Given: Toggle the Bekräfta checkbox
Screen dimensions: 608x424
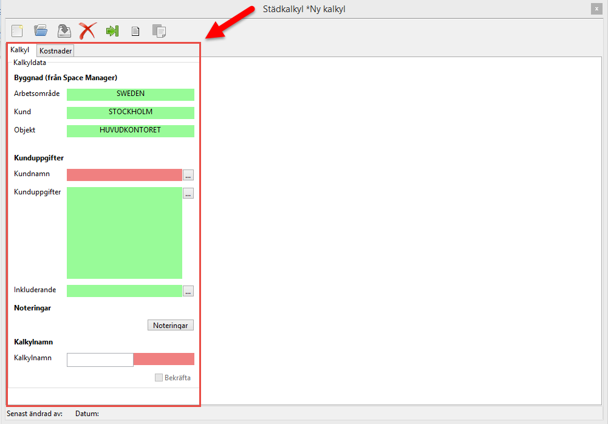Looking at the screenshot, I should point(159,378).
